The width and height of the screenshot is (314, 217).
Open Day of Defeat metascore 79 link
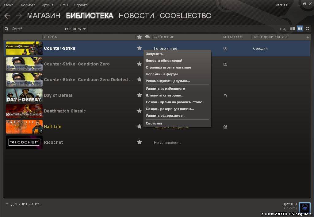point(225,95)
